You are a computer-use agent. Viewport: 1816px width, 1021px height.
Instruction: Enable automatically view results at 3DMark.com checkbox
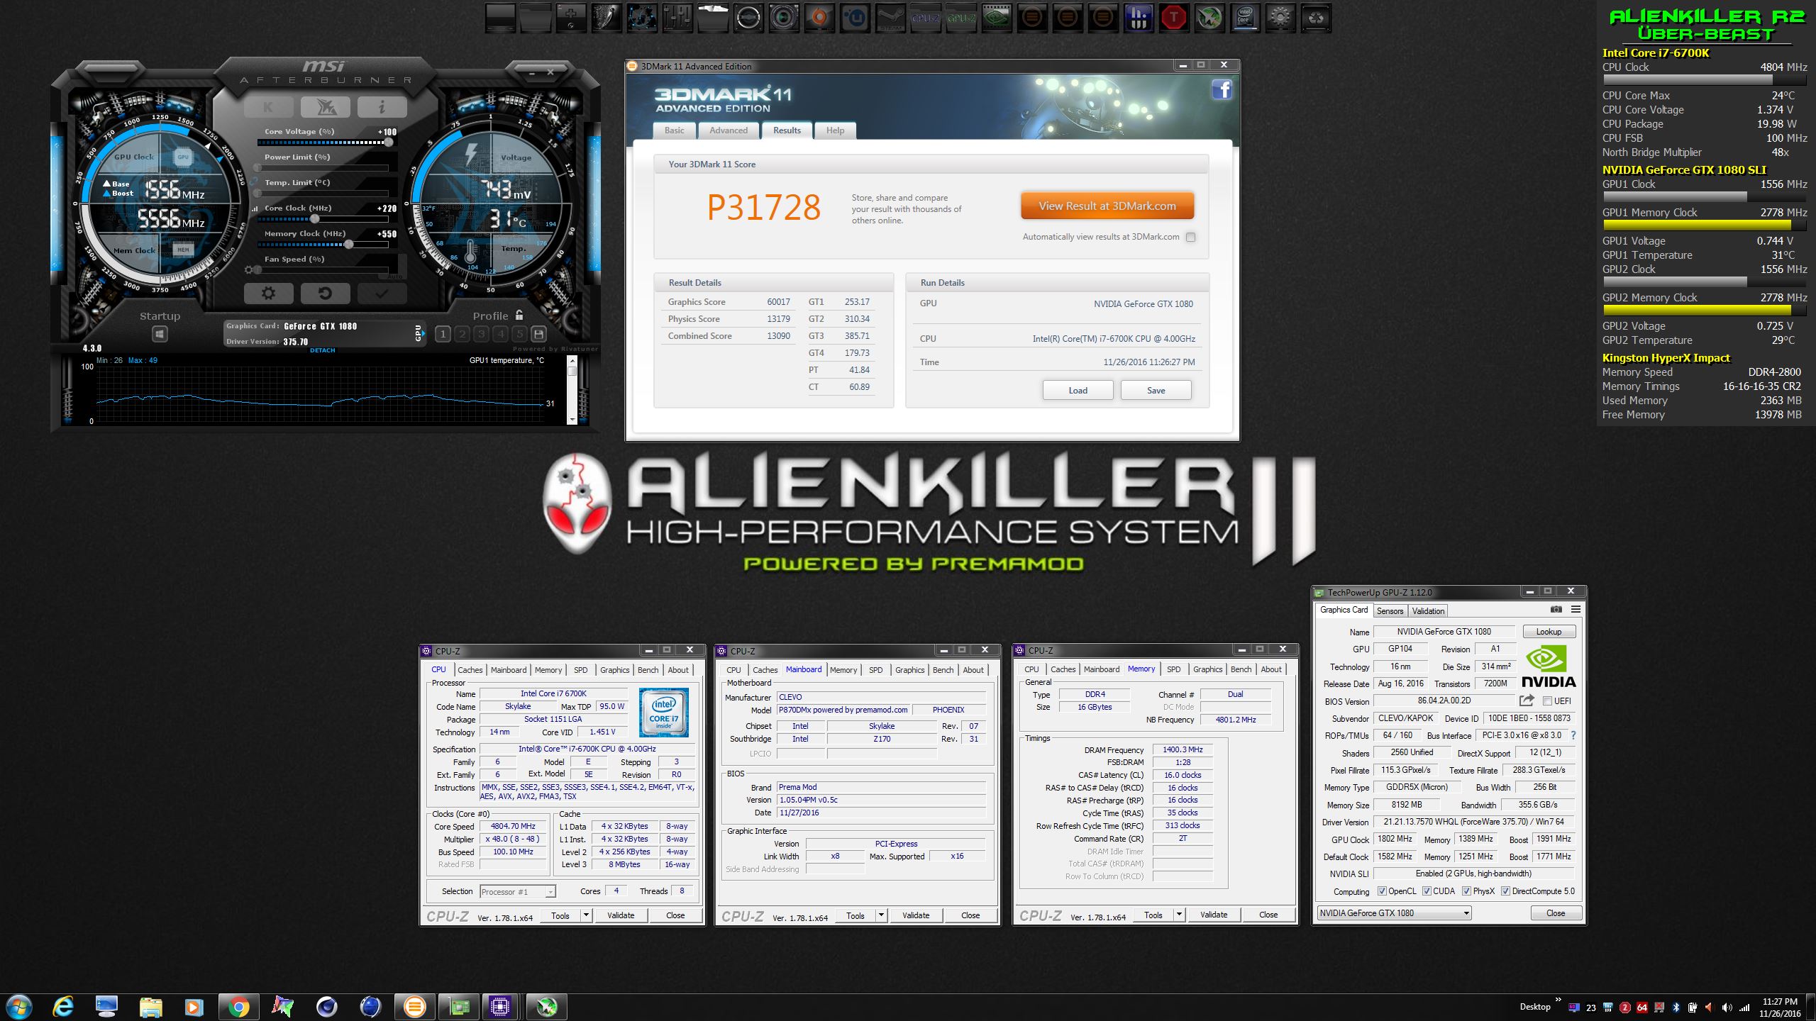click(1191, 237)
